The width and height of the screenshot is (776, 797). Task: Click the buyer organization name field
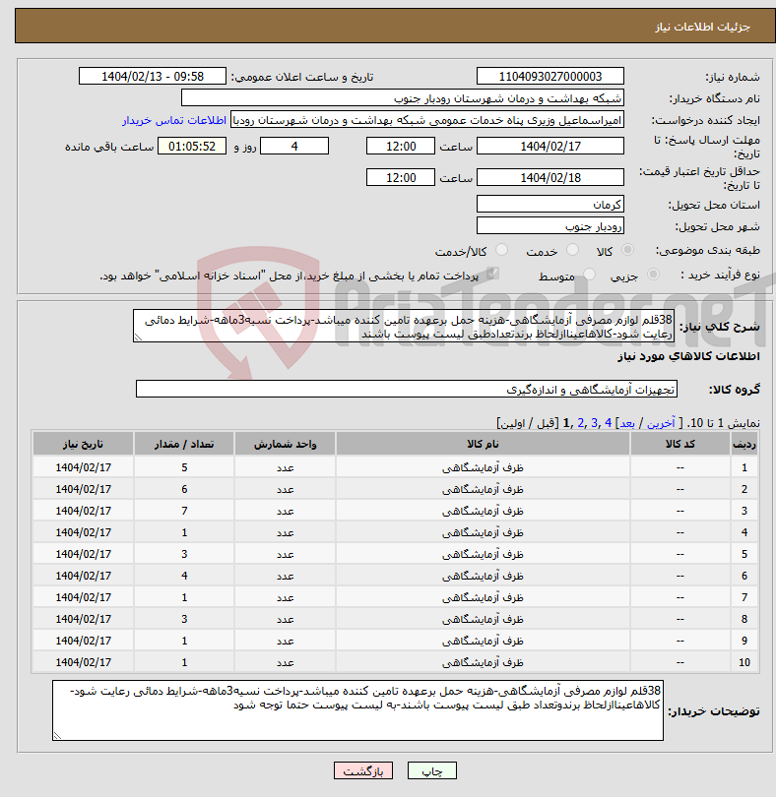click(403, 98)
